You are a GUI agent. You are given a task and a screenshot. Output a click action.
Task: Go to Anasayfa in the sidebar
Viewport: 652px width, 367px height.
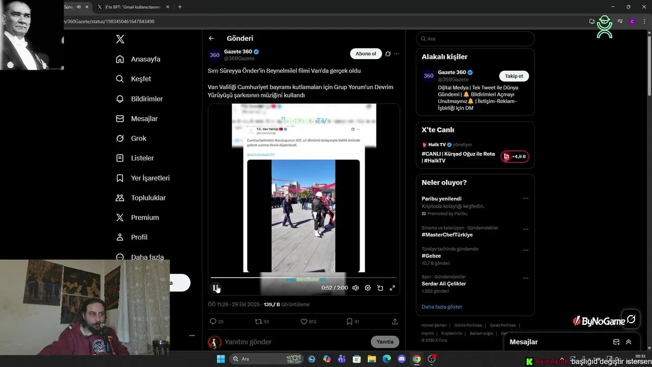point(138,59)
